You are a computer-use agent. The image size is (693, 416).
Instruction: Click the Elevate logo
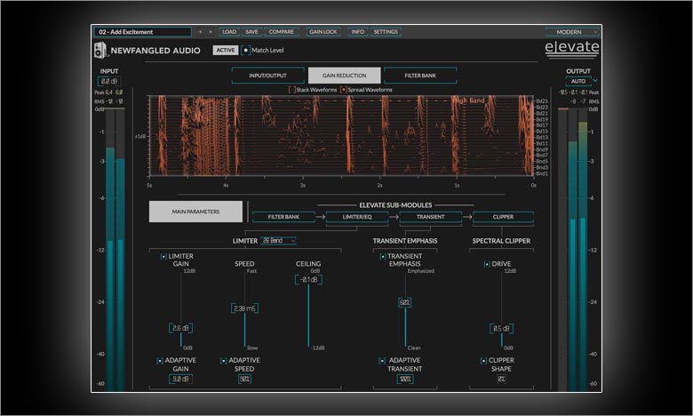572,49
